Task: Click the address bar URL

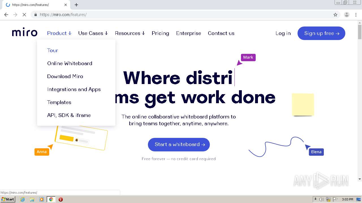Action: tap(63, 15)
